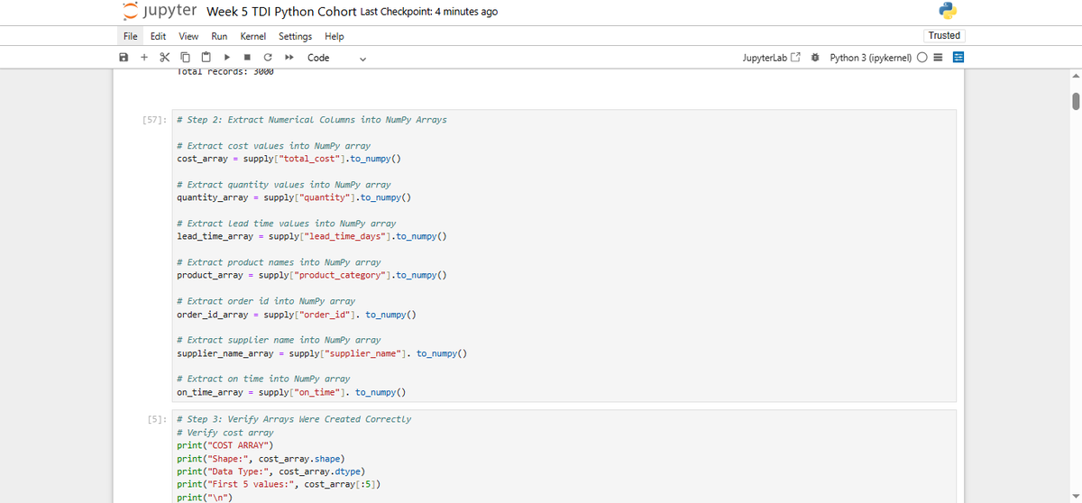Run the selected cell with play icon
Image resolution: width=1082 pixels, height=503 pixels.
(228, 58)
